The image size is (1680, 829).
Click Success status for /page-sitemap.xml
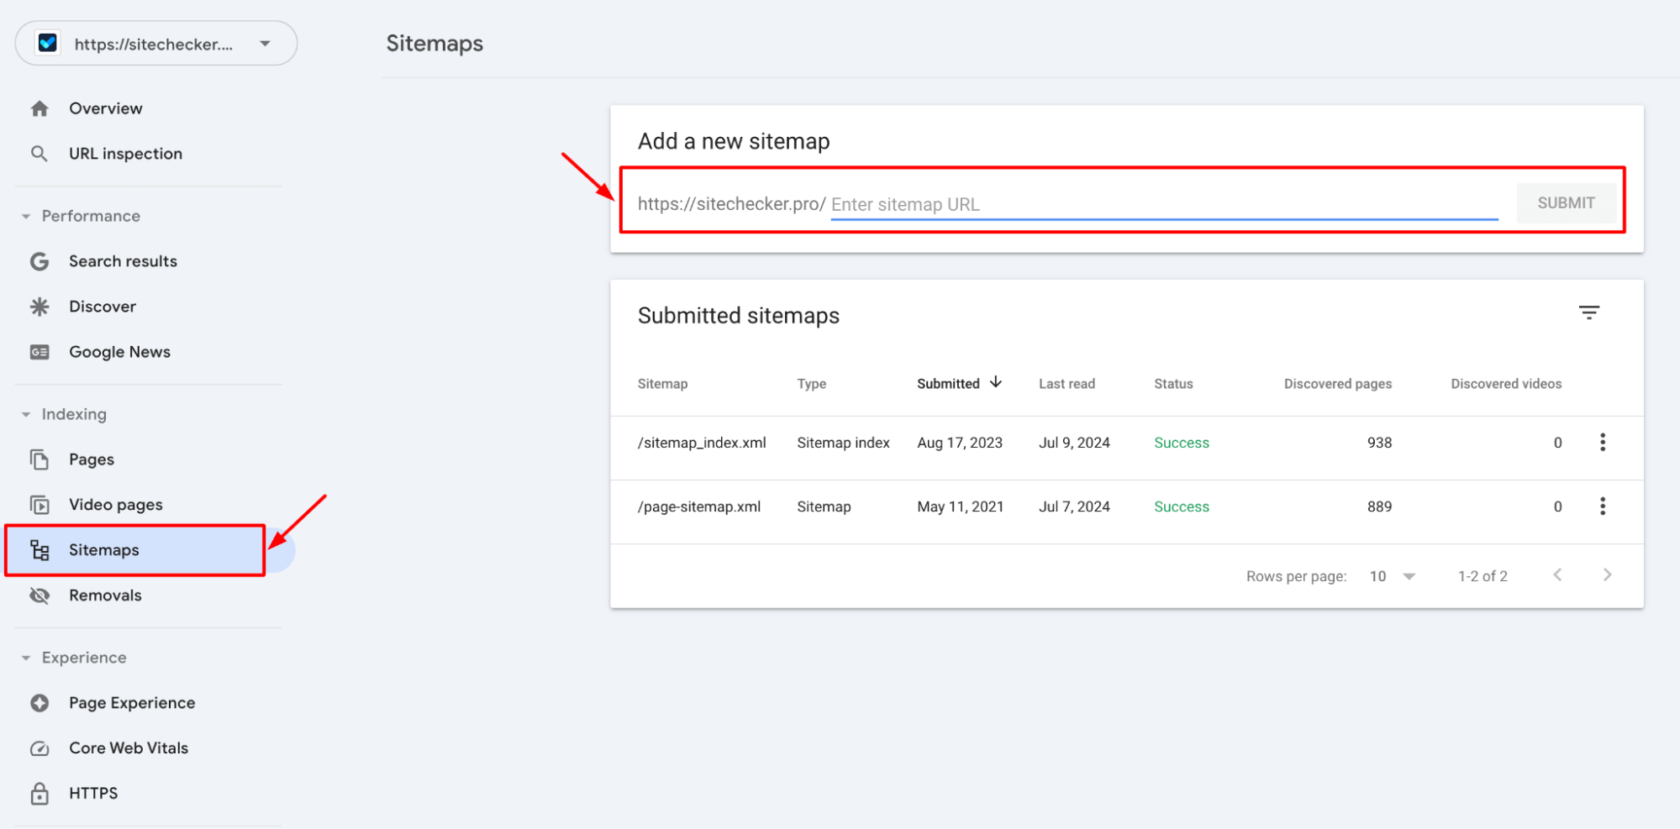click(x=1181, y=506)
